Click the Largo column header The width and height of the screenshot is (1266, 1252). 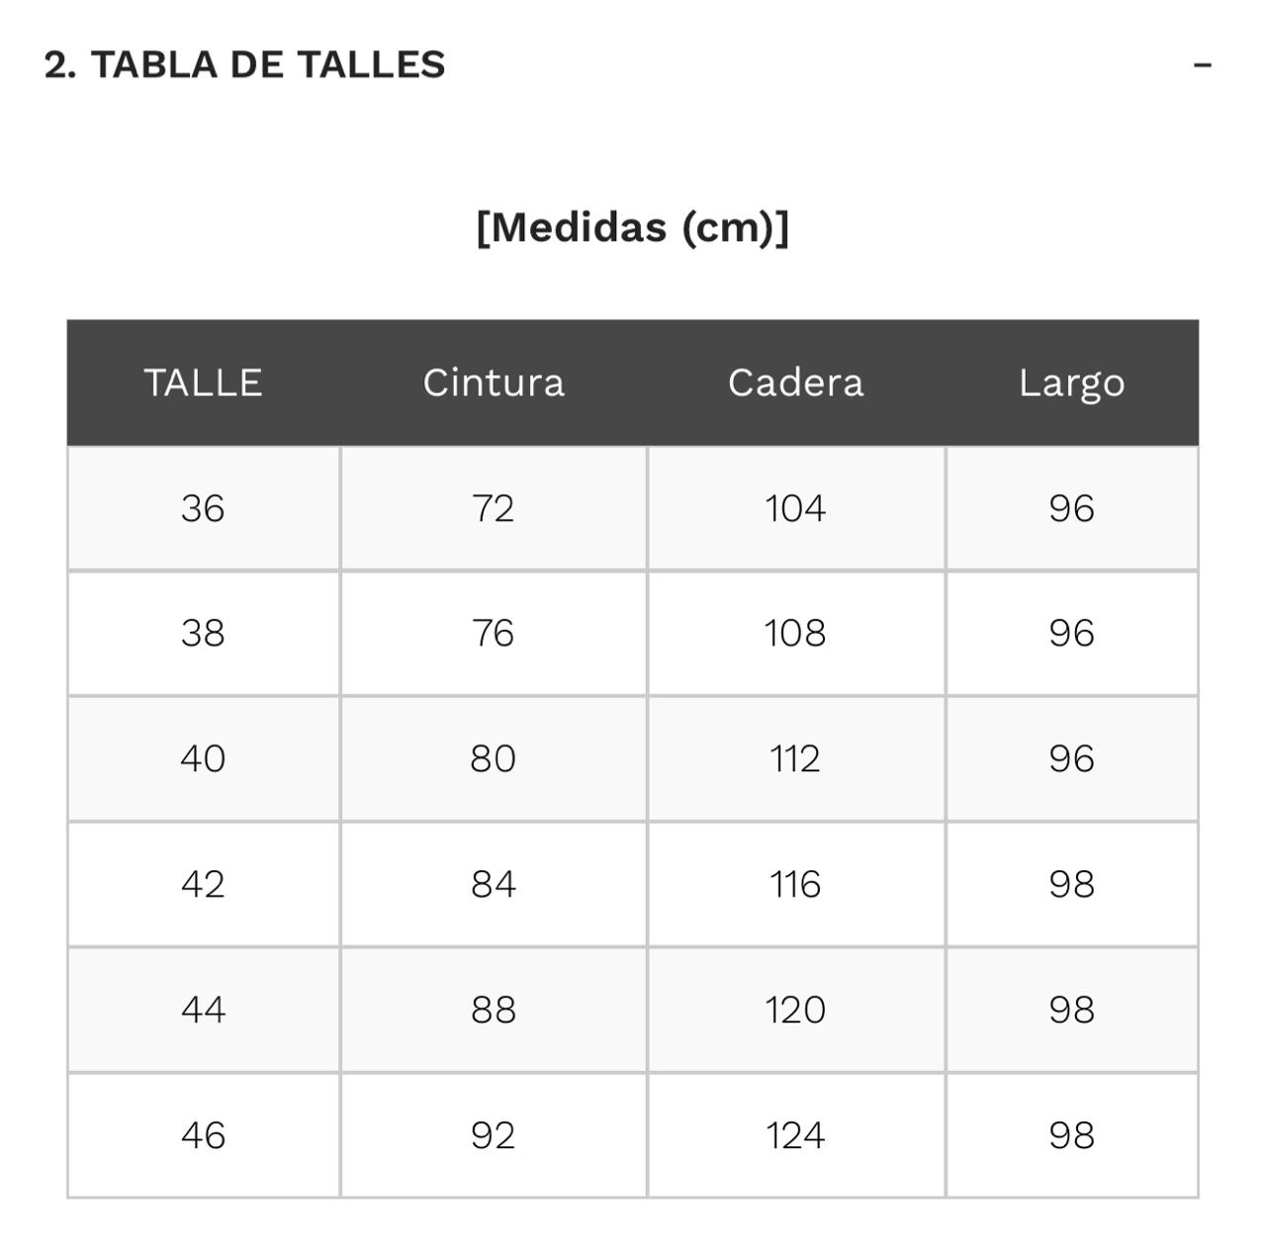pos(1071,383)
